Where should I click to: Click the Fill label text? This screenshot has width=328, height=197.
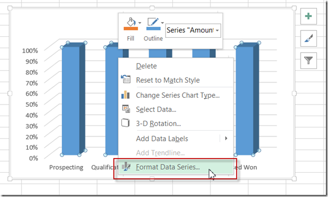pos(131,38)
